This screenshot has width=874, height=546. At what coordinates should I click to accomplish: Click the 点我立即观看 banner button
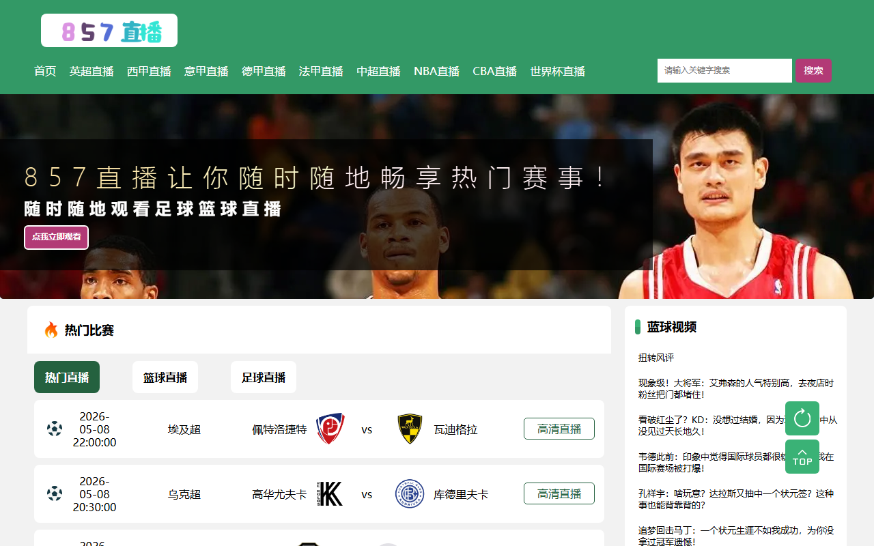click(56, 237)
